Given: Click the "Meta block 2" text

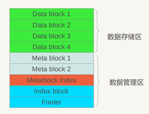Looking at the screenshot, I should tap(51, 69).
